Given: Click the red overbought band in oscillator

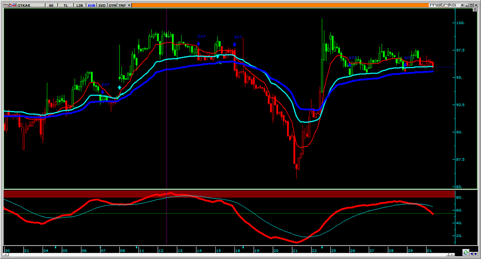Looking at the screenshot, I should point(228,194).
